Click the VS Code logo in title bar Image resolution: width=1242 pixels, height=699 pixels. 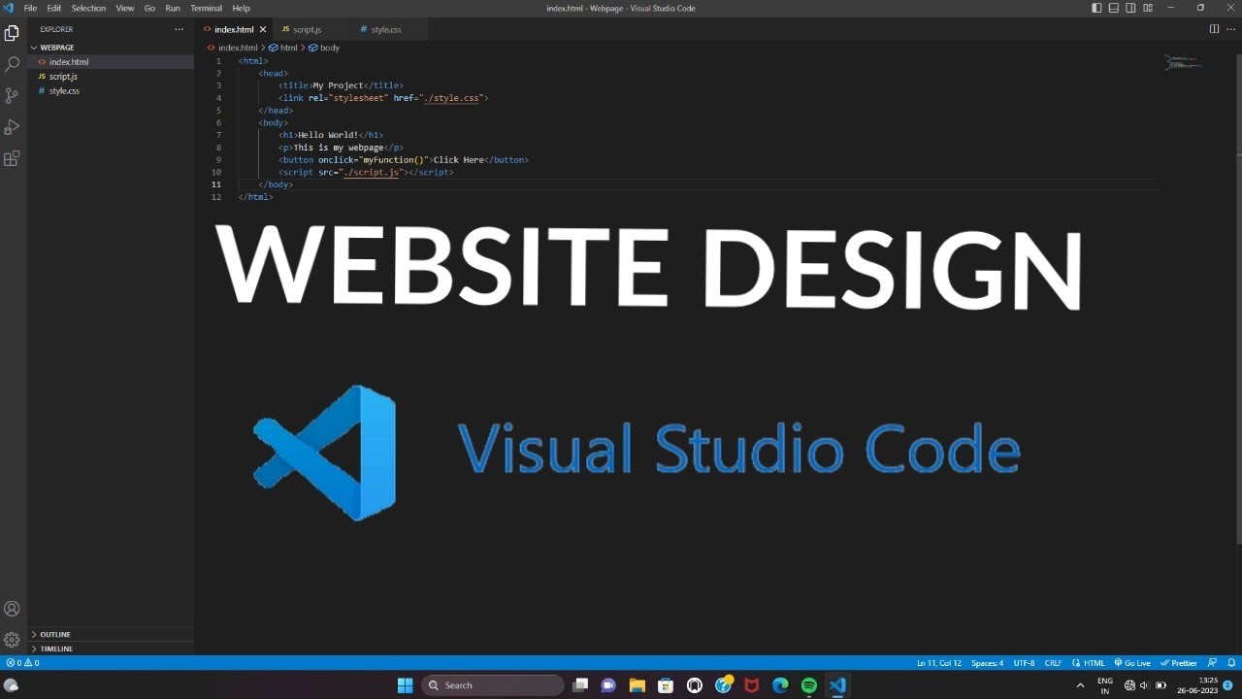[8, 8]
